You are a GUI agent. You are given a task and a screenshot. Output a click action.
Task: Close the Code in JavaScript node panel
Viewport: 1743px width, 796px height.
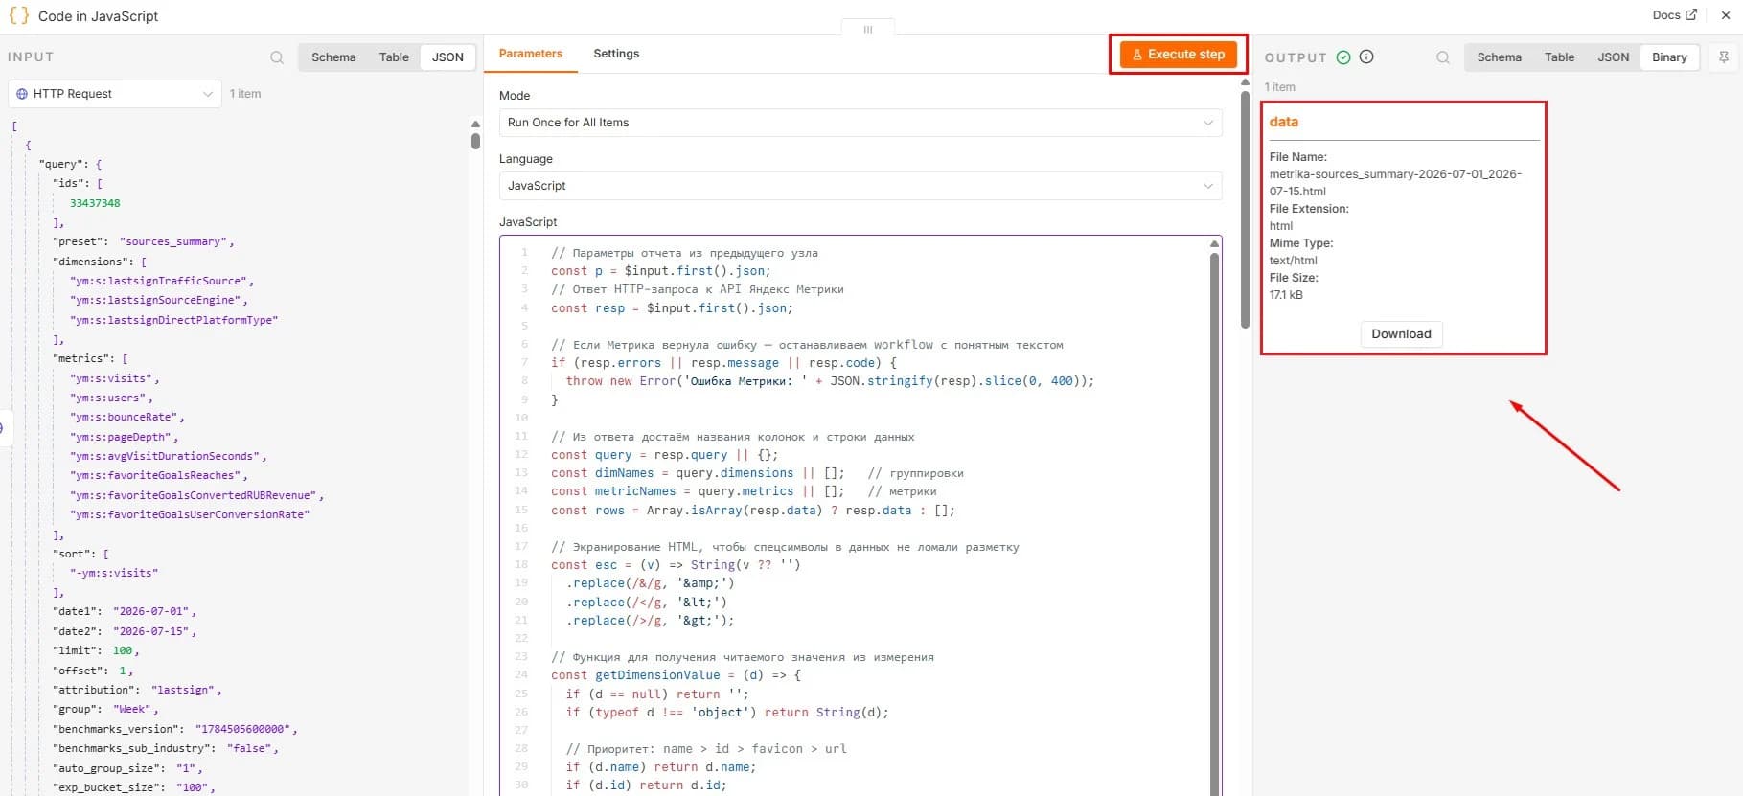click(1726, 14)
